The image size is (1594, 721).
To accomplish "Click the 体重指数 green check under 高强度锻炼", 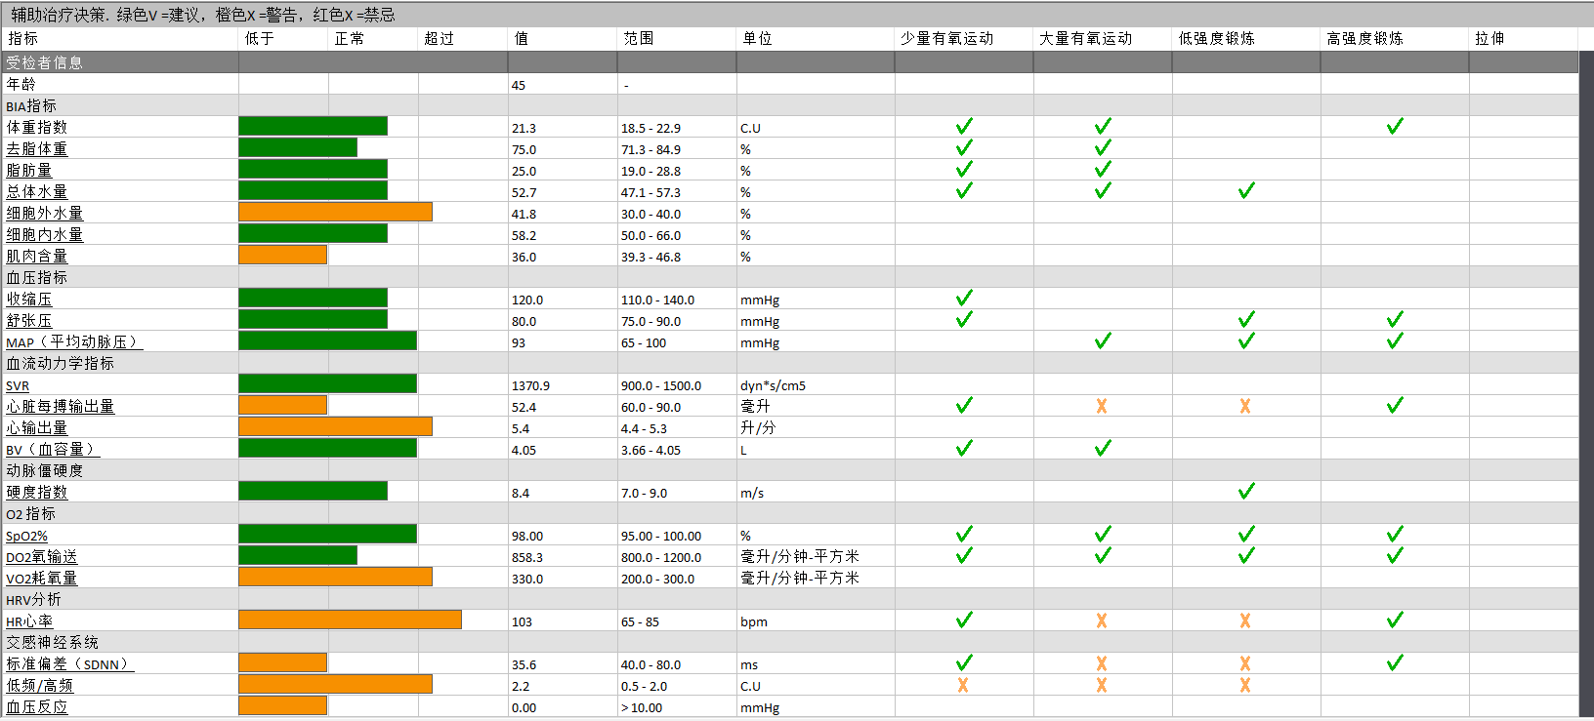I will click(x=1395, y=127).
